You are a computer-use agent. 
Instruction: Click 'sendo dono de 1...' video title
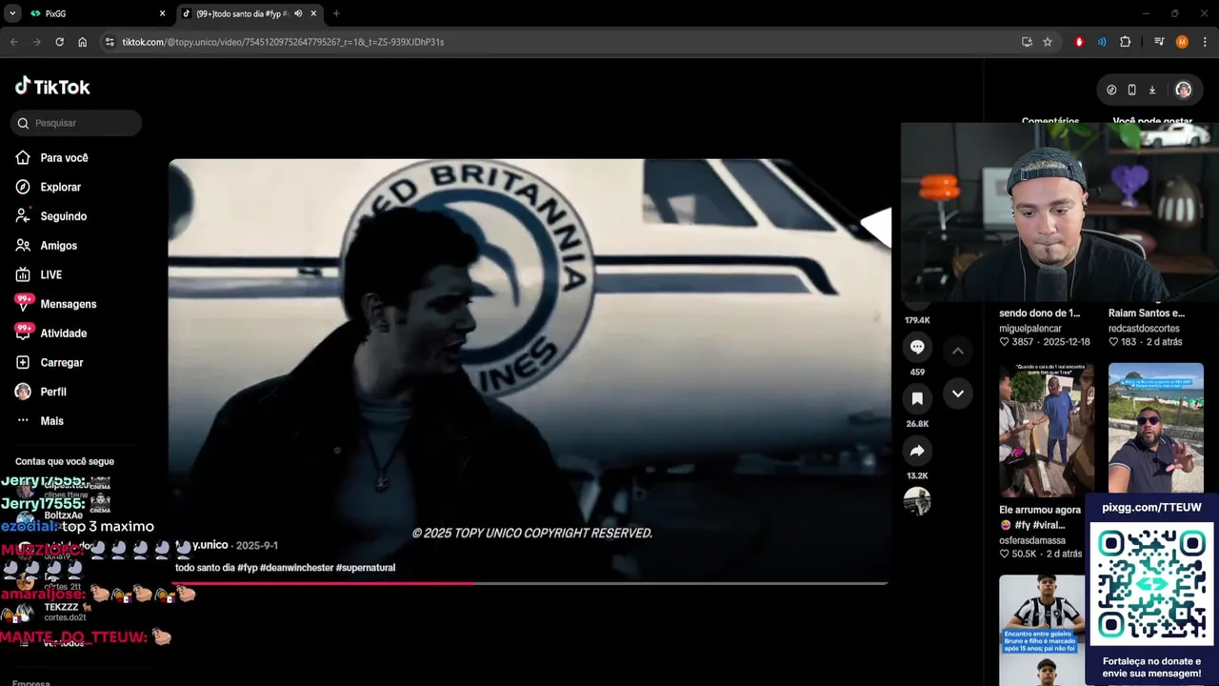tap(1039, 313)
